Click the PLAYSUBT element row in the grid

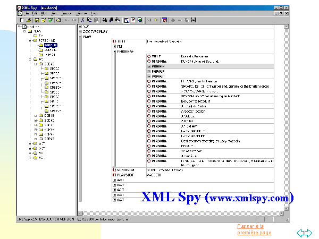click(128, 175)
